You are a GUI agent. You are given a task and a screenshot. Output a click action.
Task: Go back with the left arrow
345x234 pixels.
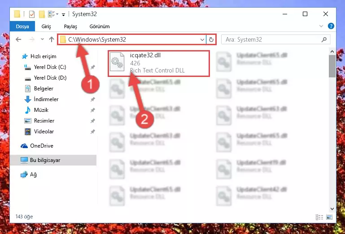[x=18, y=39]
